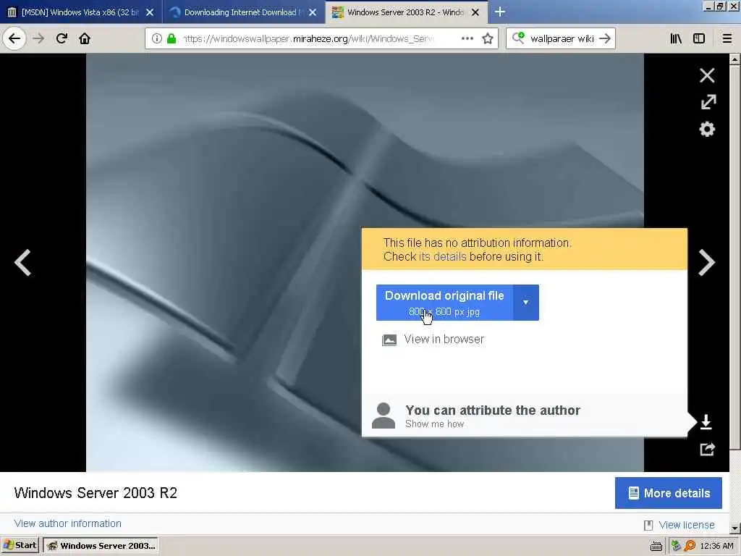Click the orange magnifier tray icon
Viewport: 741px width, 556px height.
[690, 546]
